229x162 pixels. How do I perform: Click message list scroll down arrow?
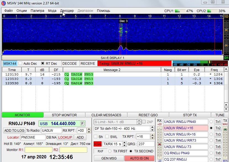tap(226, 109)
